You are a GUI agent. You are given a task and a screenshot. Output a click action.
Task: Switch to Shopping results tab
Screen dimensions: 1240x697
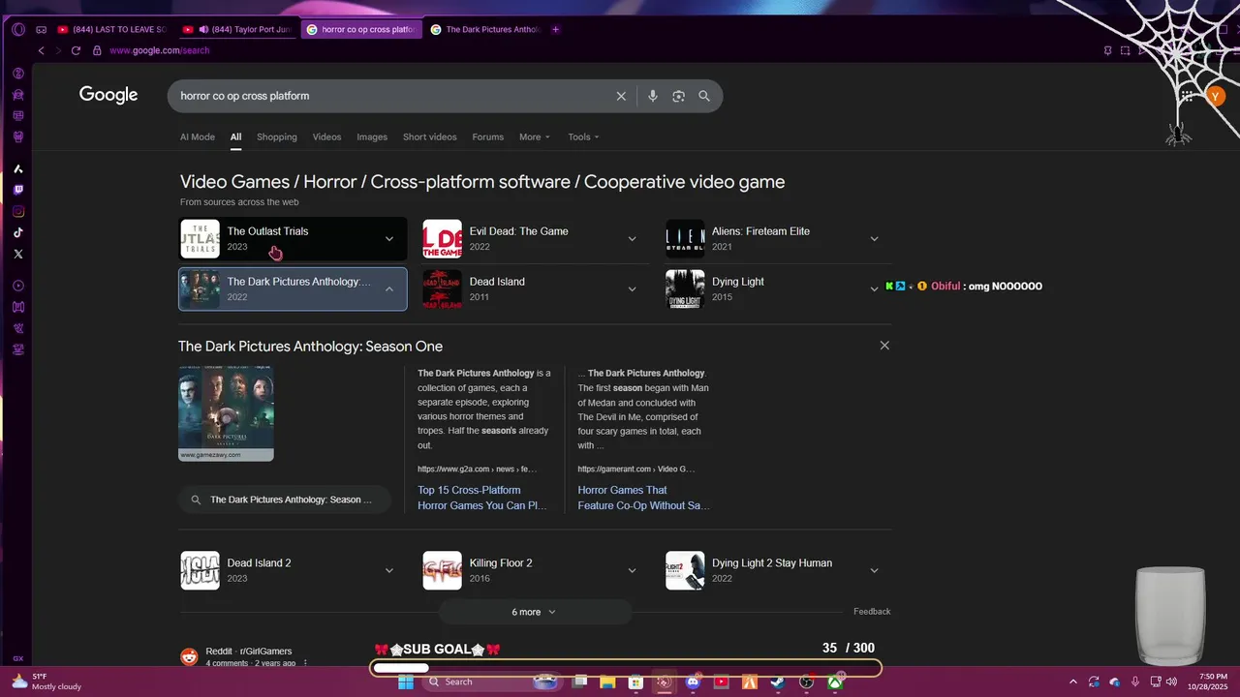click(277, 136)
